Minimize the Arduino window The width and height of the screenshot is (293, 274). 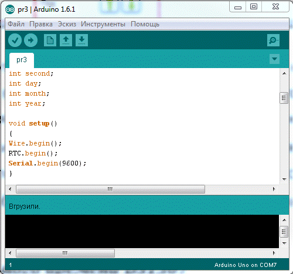(238, 8)
